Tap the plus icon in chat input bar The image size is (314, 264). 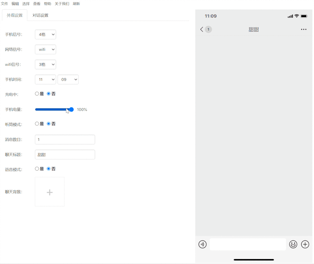pyautogui.click(x=305, y=244)
